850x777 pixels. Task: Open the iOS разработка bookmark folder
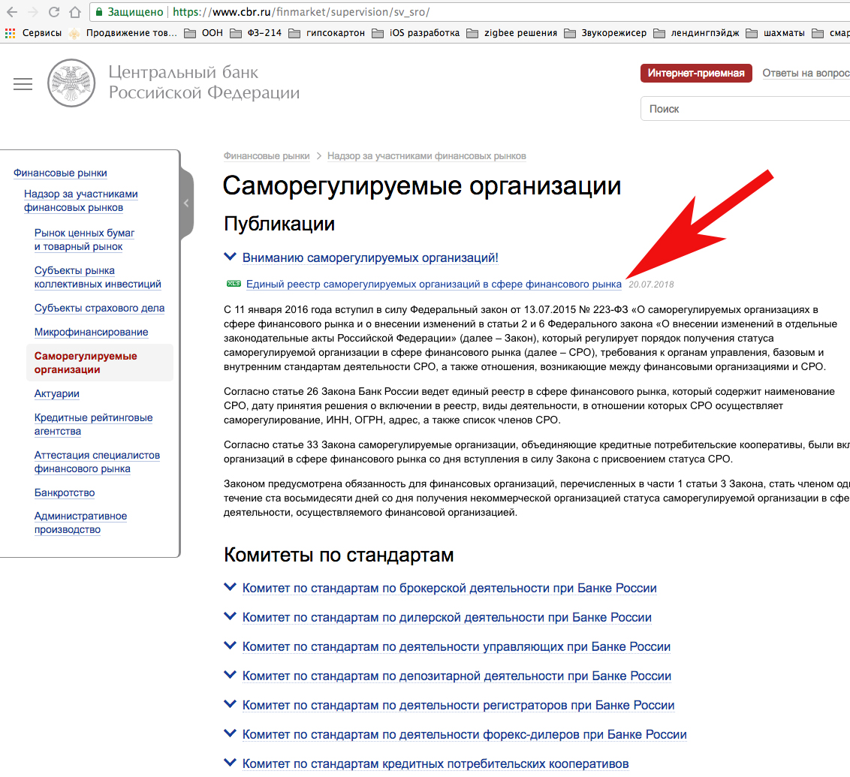(x=416, y=33)
